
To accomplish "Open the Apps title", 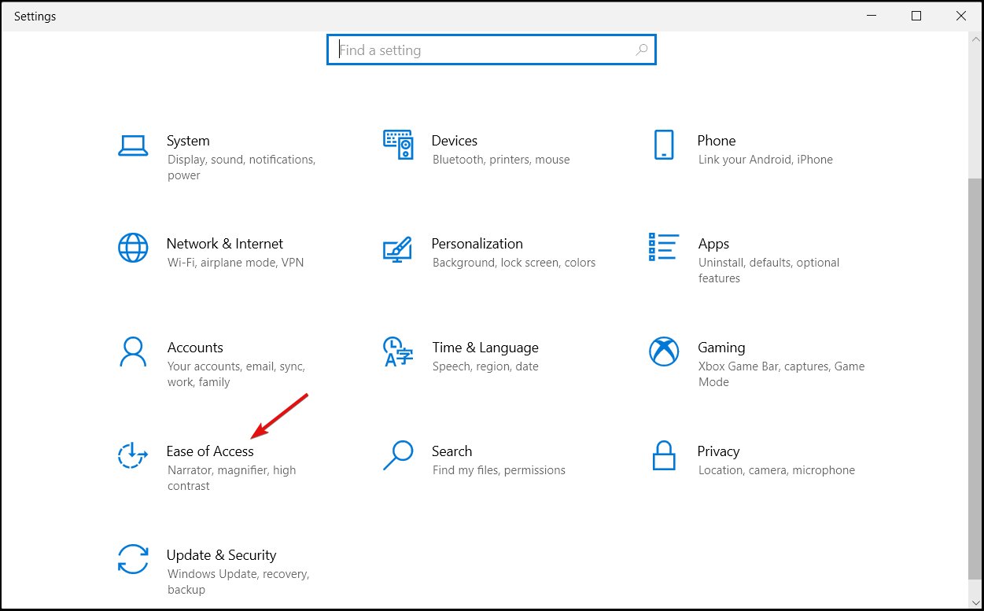I will coord(713,244).
